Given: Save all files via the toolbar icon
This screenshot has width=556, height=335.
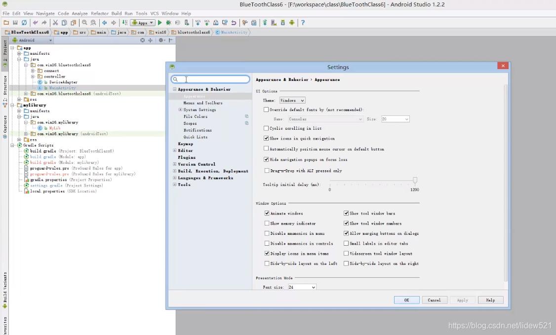Looking at the screenshot, I should tap(15, 22).
